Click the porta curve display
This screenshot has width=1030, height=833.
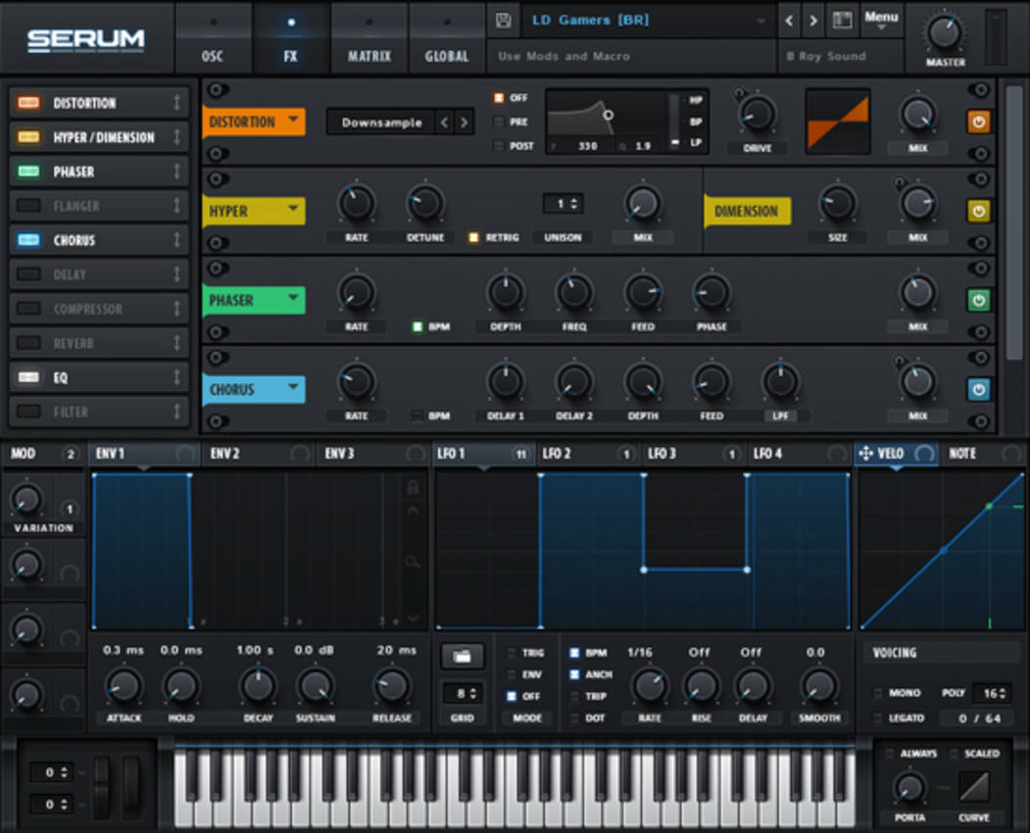974,786
